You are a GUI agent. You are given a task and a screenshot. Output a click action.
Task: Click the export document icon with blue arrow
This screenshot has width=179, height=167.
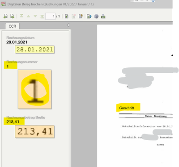click(89, 16)
